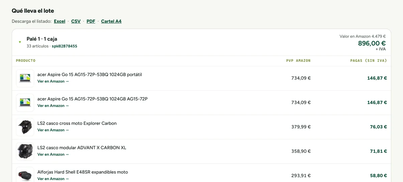This screenshot has height=182, width=403.
Task: Click the 896,00 € pallet price
Action: [x=372, y=43]
